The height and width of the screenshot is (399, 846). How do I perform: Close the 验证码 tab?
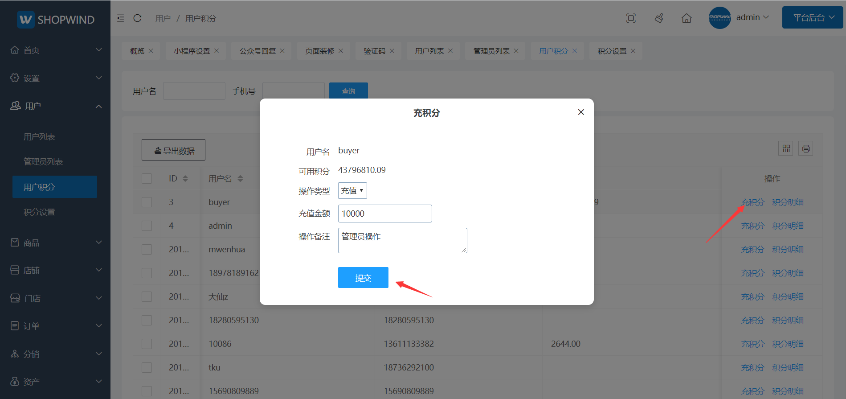point(392,51)
